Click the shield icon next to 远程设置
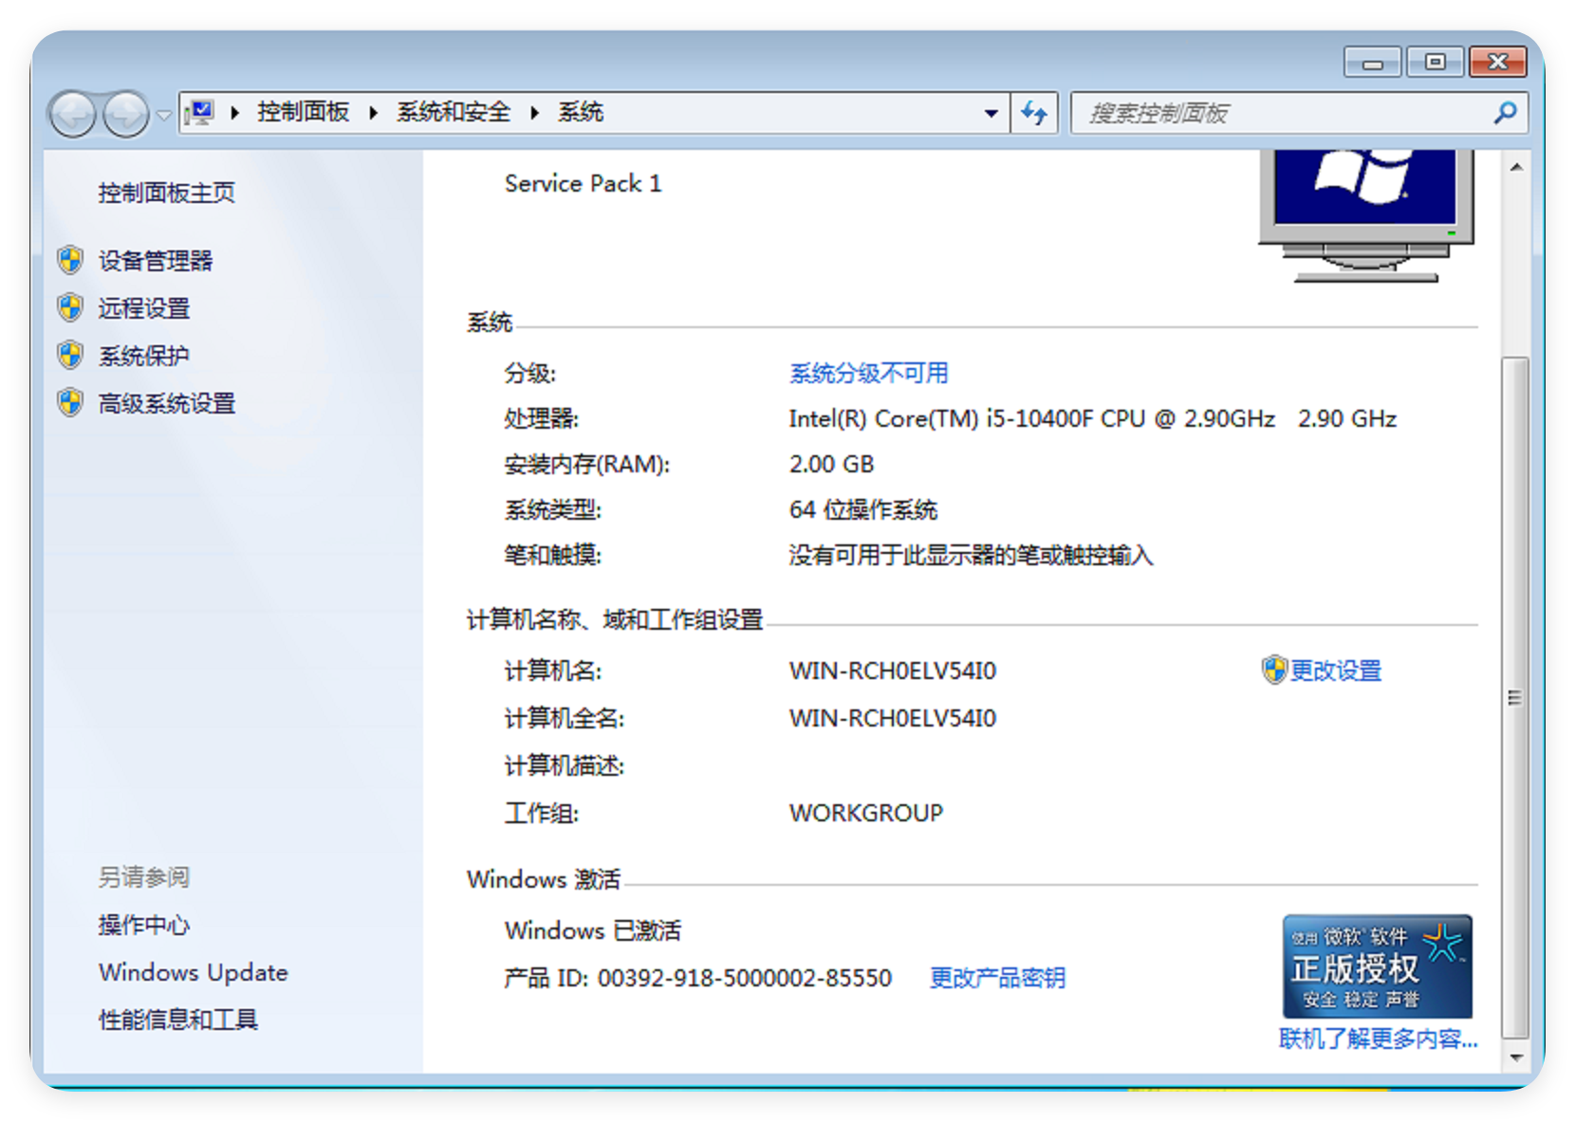Image resolution: width=1575 pixels, height=1121 pixels. [69, 307]
